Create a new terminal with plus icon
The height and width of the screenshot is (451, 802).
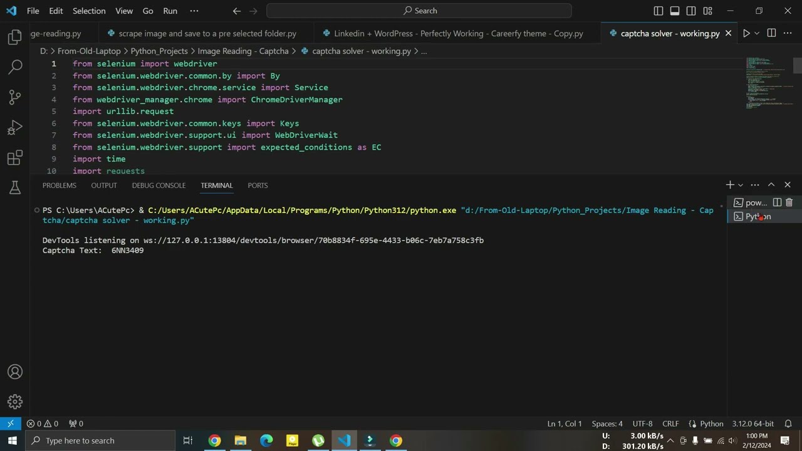point(730,185)
